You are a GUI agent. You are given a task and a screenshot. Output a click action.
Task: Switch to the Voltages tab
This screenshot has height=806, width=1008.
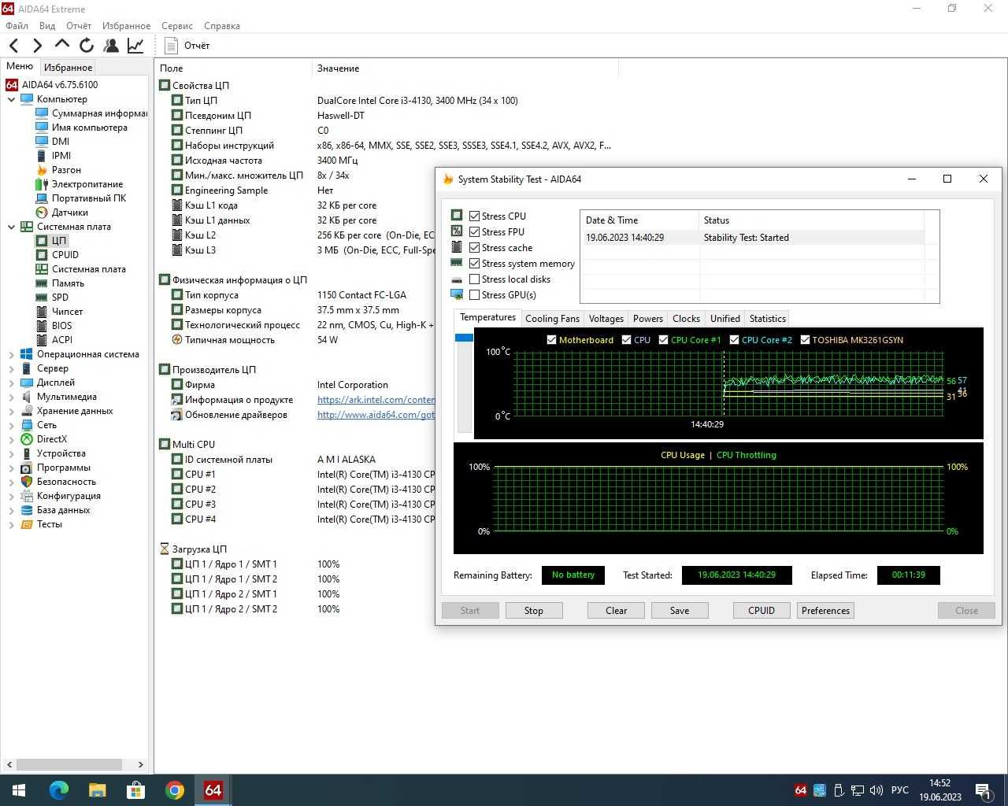coord(606,319)
